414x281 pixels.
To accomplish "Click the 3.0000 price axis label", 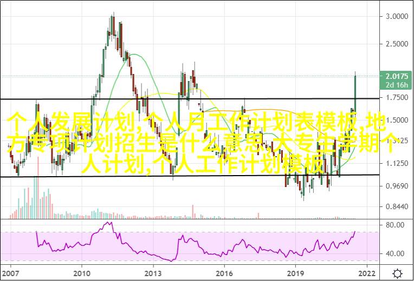I will [x=396, y=17].
